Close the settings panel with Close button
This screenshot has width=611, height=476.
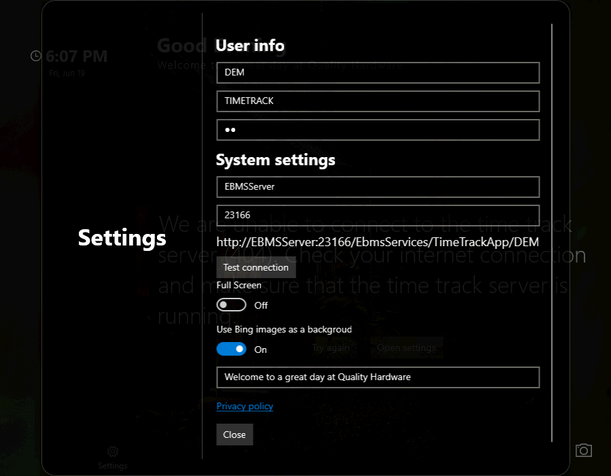[234, 435]
